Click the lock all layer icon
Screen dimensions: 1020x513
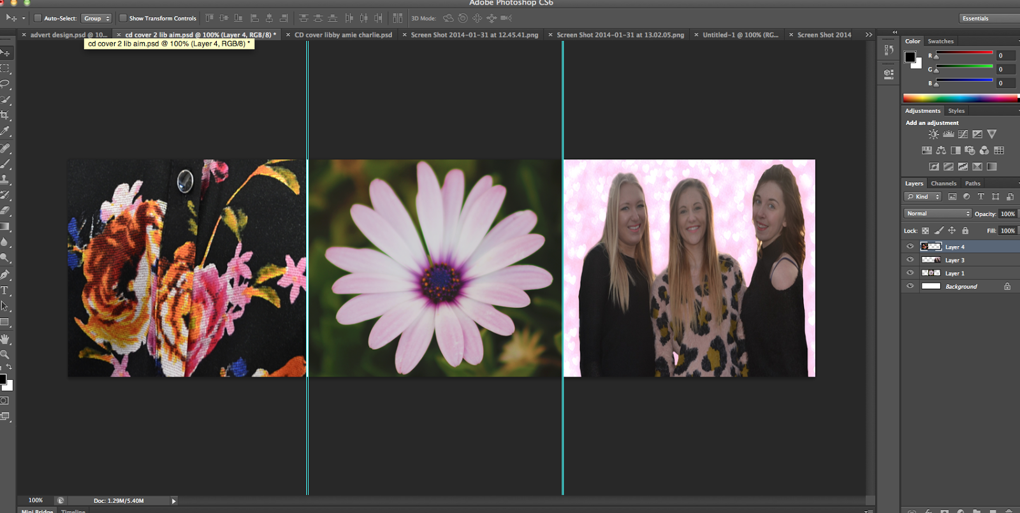(x=965, y=231)
